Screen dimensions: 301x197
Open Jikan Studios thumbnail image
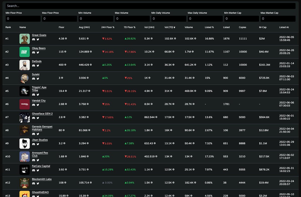(25, 144)
